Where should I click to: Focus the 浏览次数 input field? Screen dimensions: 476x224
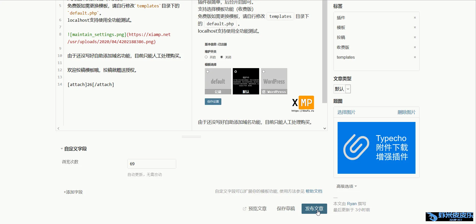pyautogui.click(x=152, y=164)
